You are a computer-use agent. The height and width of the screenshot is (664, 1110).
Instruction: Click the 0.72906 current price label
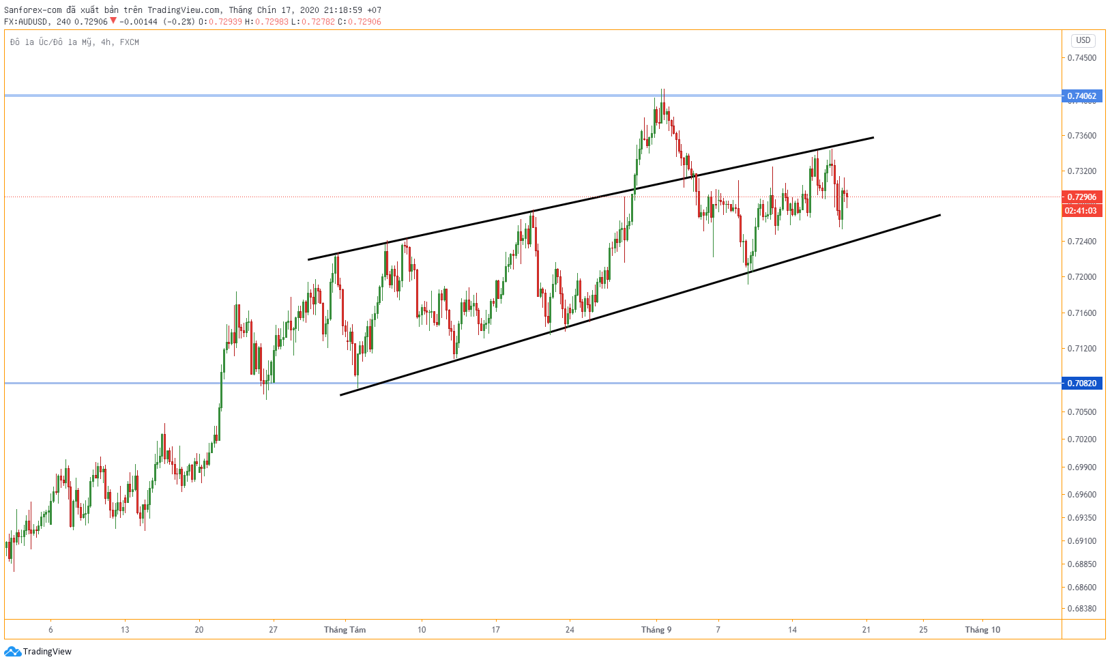point(1082,197)
